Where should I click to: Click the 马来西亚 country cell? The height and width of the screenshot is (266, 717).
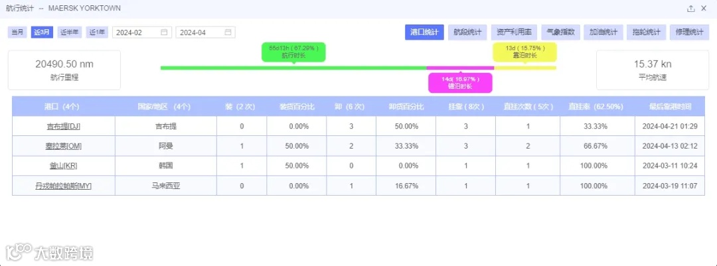pos(165,186)
